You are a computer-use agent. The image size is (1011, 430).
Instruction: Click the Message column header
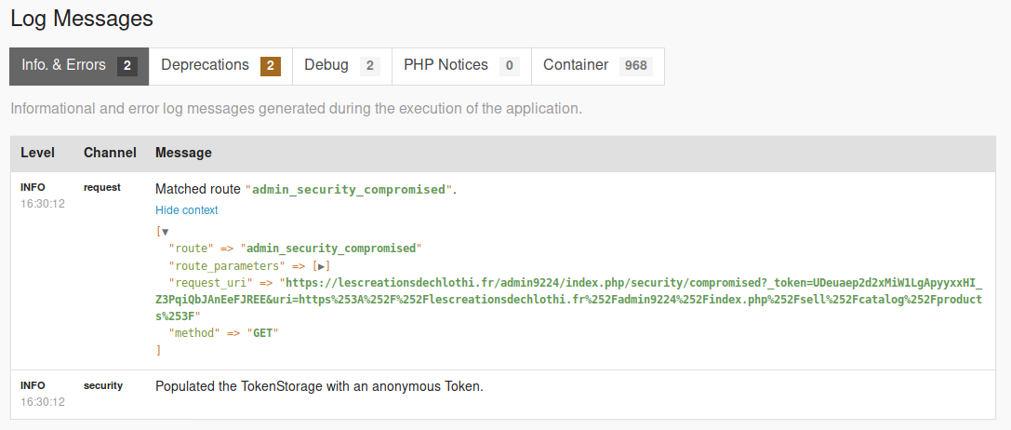[x=183, y=153]
